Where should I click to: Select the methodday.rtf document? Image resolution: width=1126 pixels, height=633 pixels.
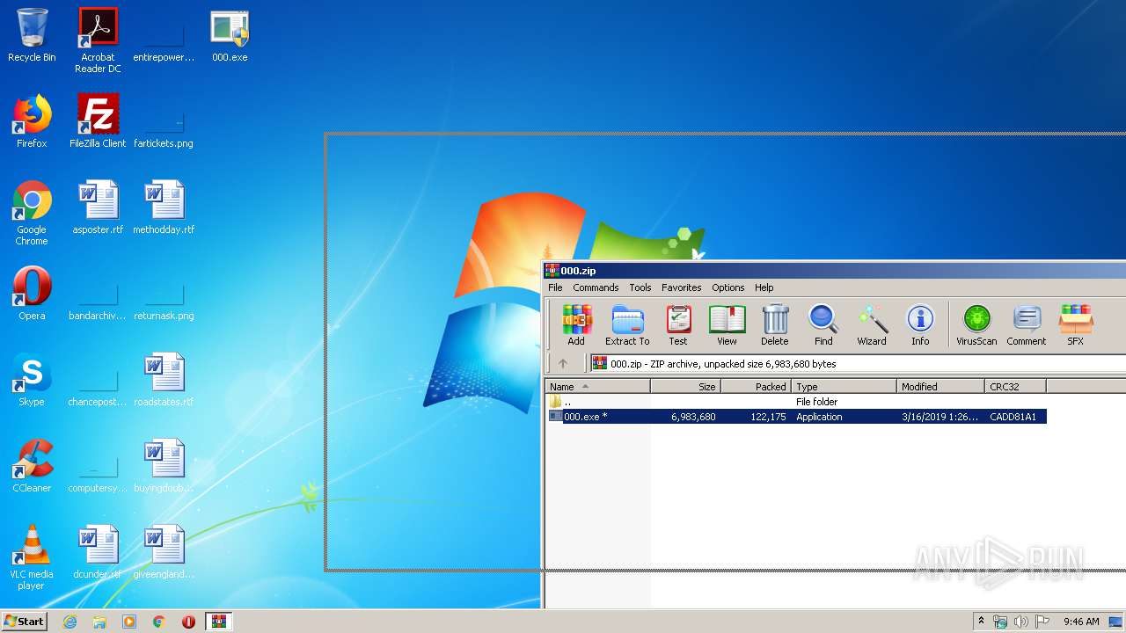coord(164,207)
